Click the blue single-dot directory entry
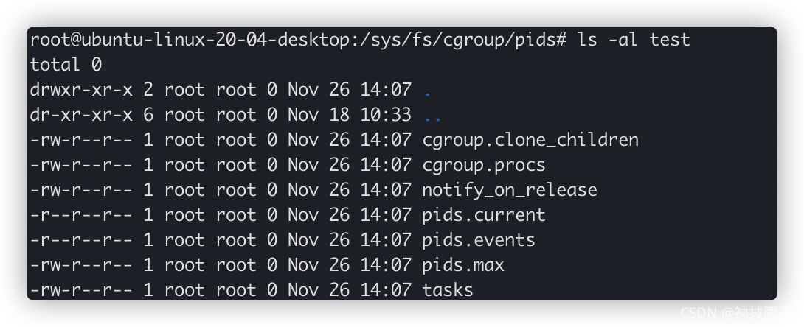The width and height of the screenshot is (804, 327). click(428, 94)
